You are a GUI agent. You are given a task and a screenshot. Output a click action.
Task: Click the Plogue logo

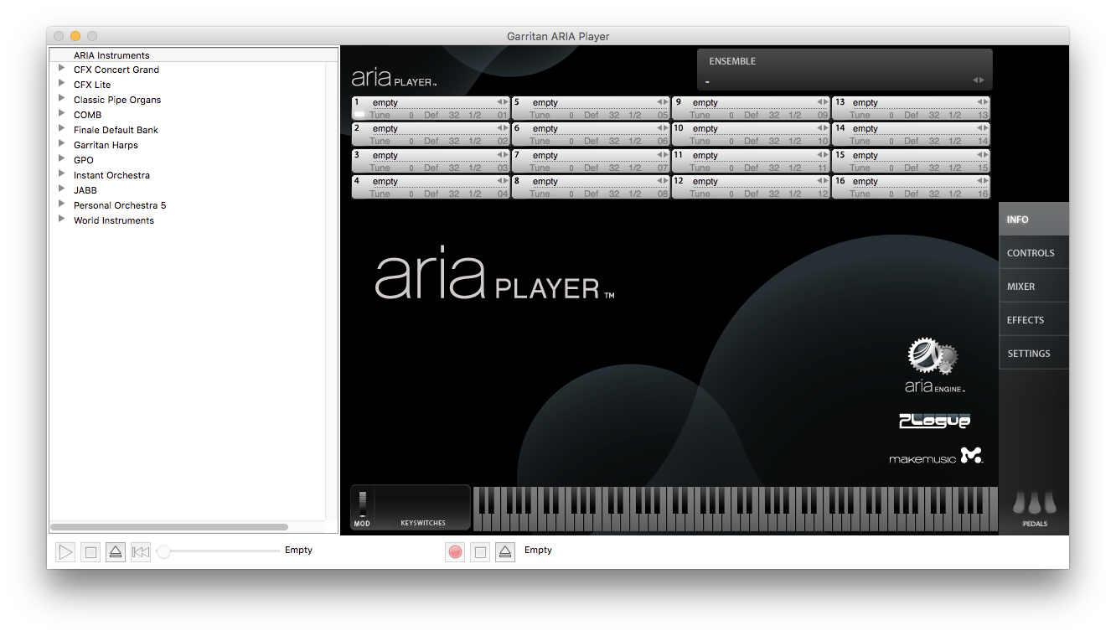tap(934, 421)
